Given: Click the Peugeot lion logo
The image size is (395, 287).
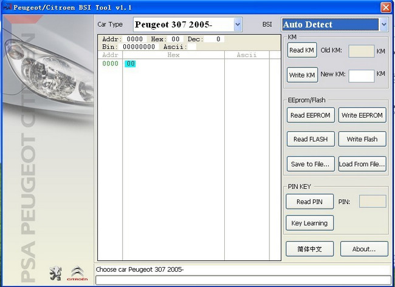Looking at the screenshot, I should pos(55,274).
